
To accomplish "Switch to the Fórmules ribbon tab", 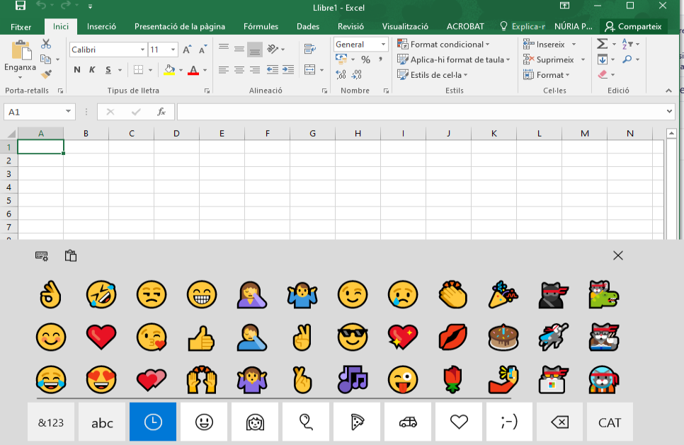I will (261, 27).
